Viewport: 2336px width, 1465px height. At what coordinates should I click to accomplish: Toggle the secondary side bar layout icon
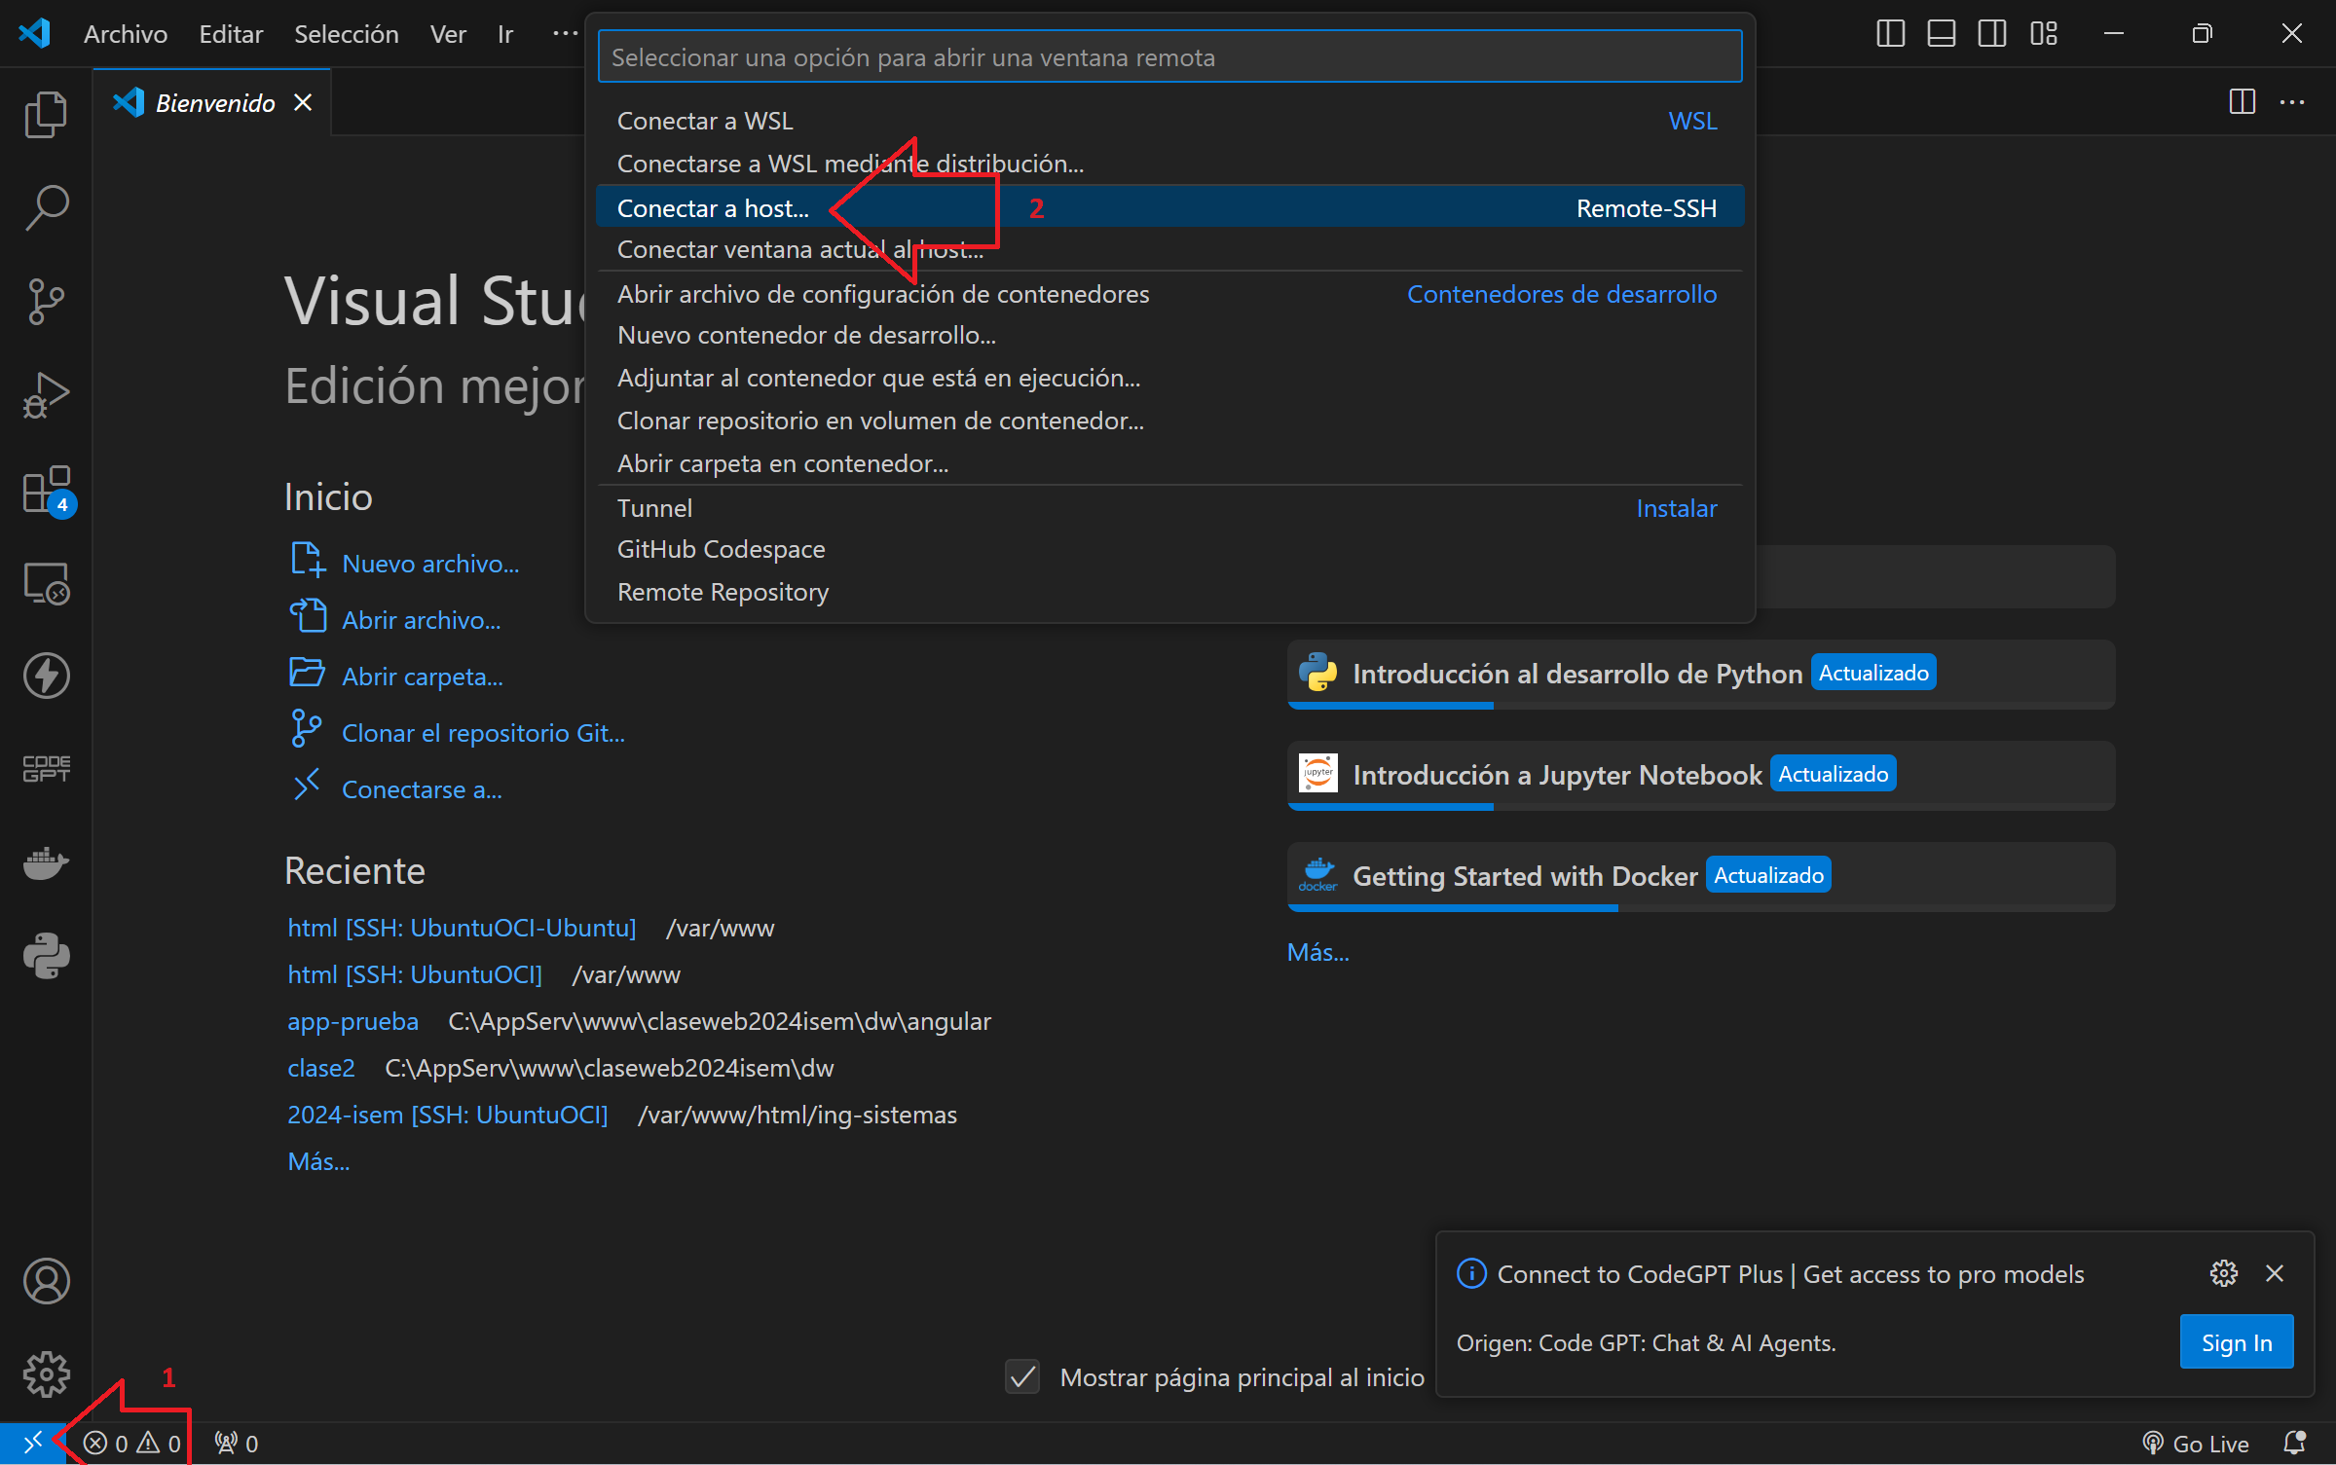[1991, 34]
